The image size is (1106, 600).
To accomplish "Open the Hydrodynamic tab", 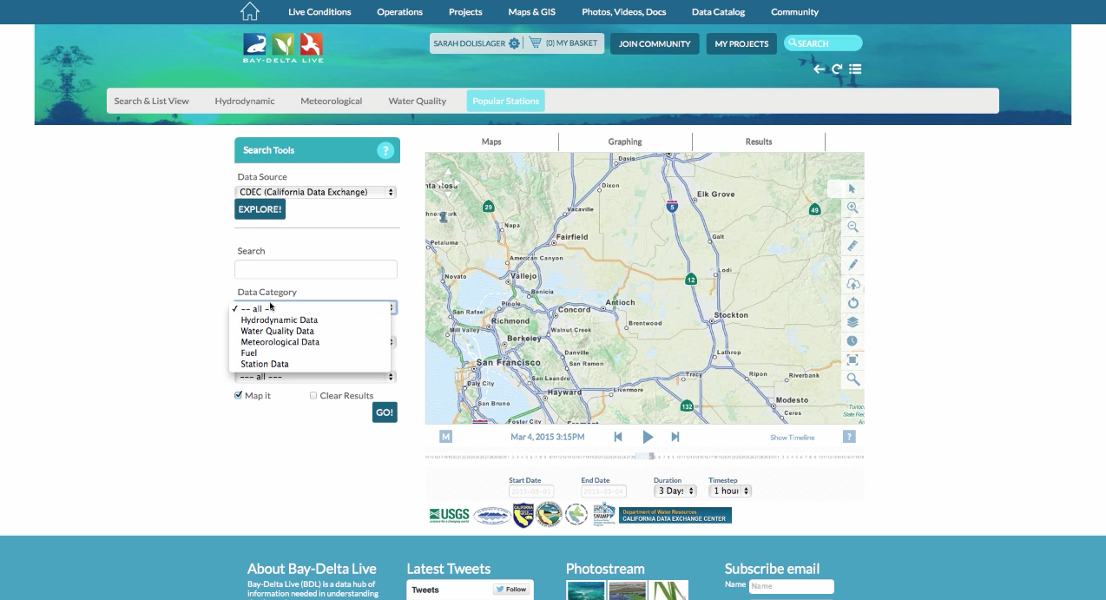I will click(245, 101).
